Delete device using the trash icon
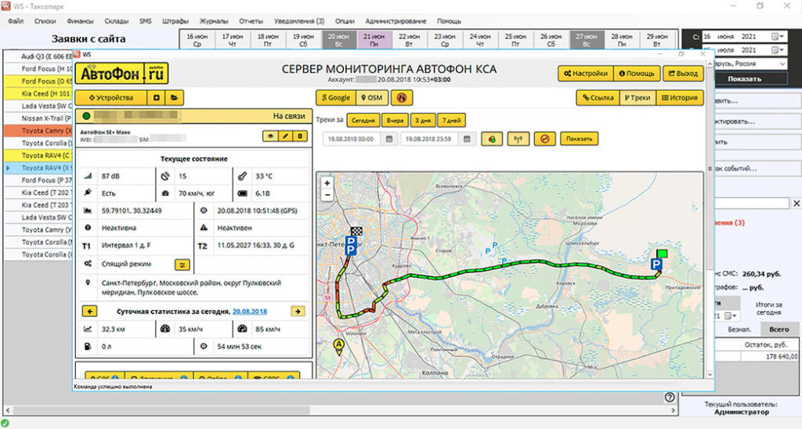This screenshot has width=802, height=429. tap(300, 136)
